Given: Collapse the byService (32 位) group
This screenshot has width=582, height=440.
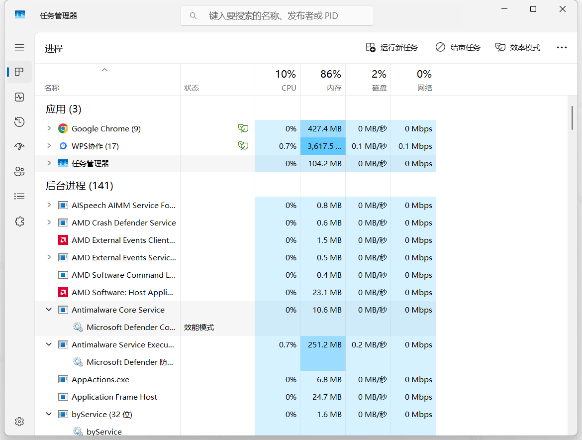Looking at the screenshot, I should (49, 414).
